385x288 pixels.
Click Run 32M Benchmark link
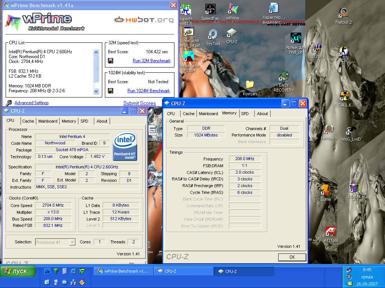pyautogui.click(x=152, y=61)
